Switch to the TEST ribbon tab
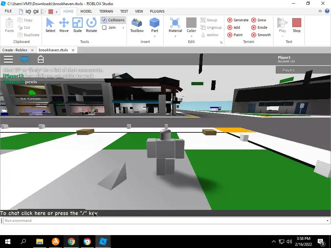331x248 pixels. click(124, 11)
